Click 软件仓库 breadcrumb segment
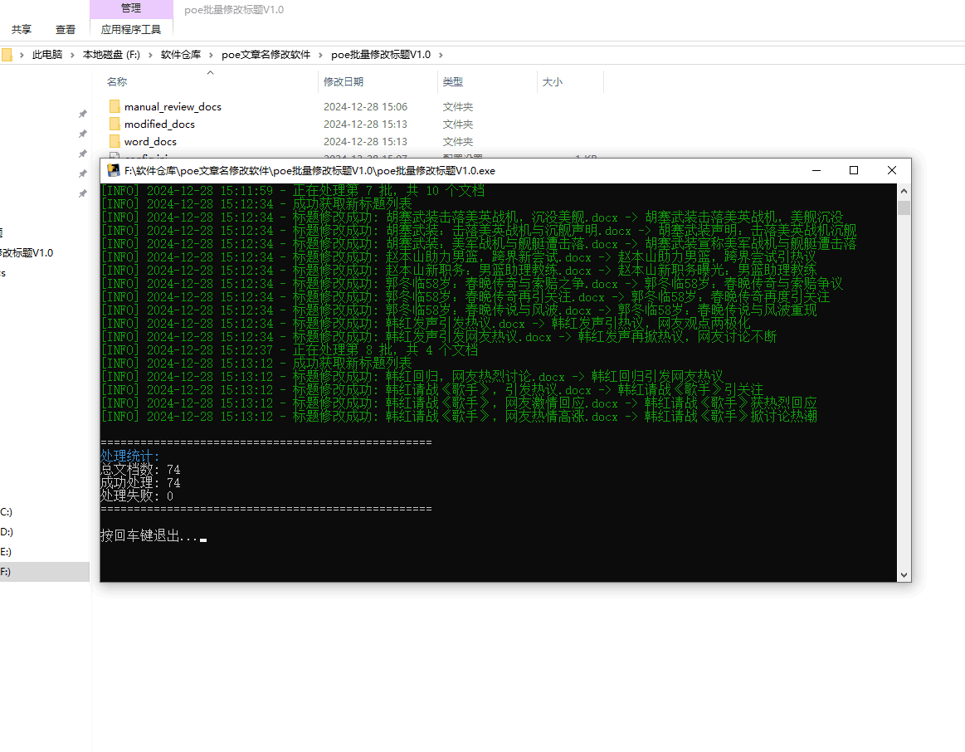This screenshot has width=965, height=752. coord(180,55)
